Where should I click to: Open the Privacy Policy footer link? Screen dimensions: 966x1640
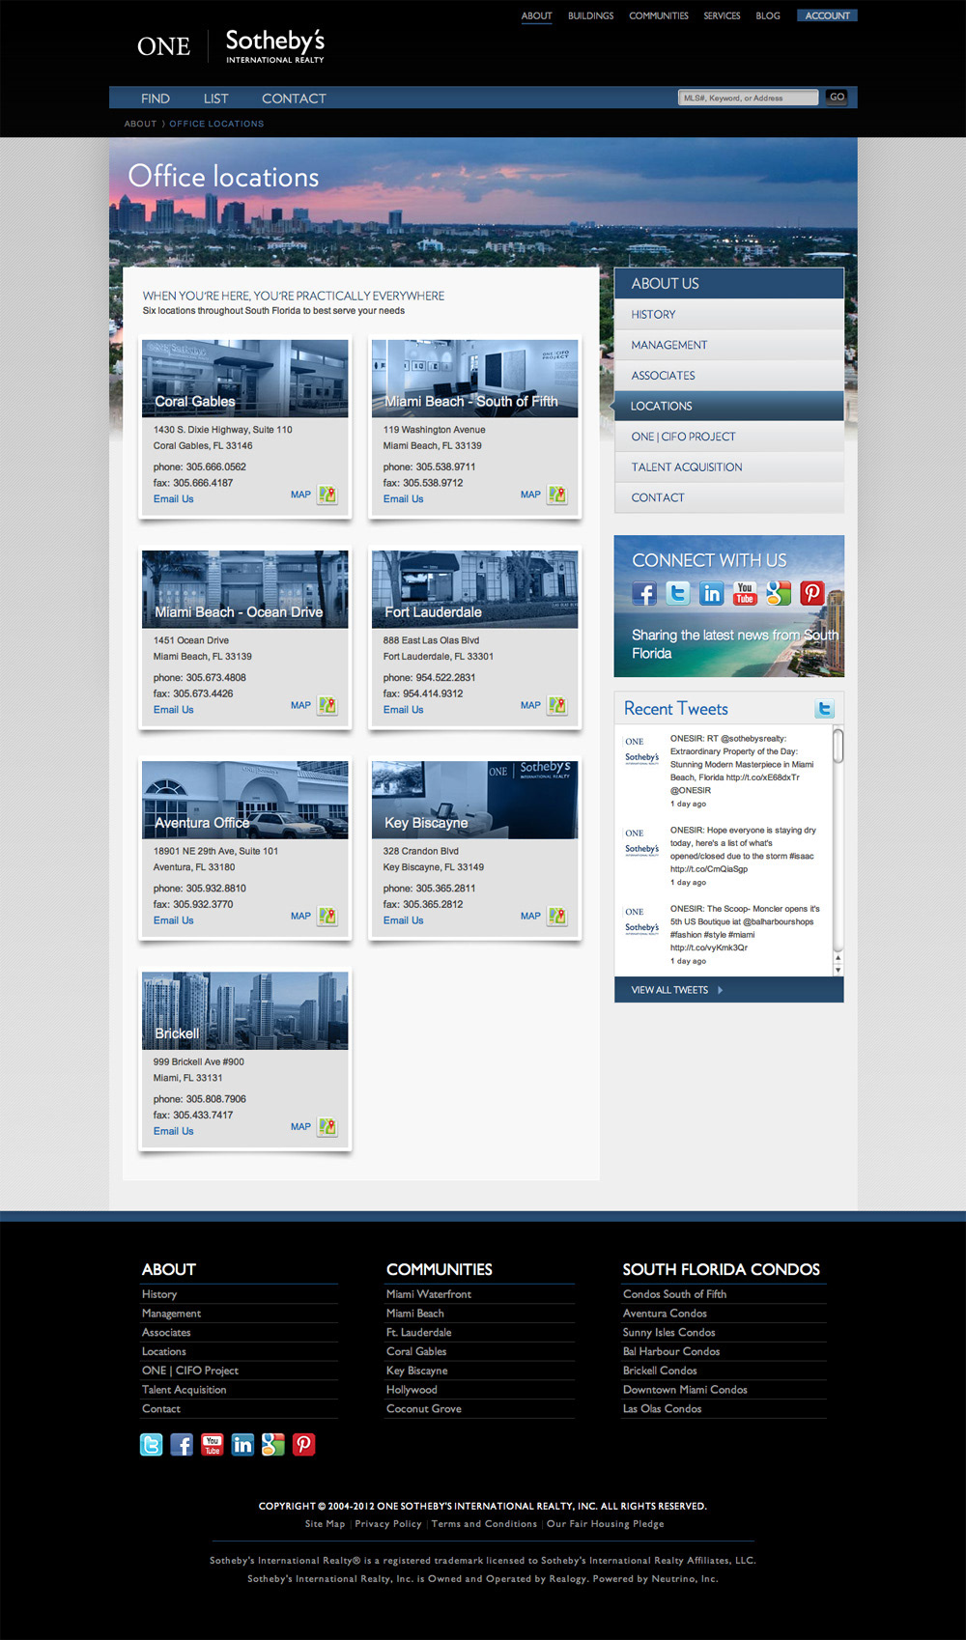click(388, 1524)
